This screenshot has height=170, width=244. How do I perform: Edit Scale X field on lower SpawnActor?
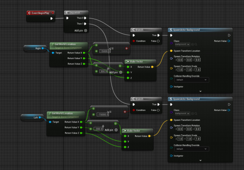click(180, 138)
